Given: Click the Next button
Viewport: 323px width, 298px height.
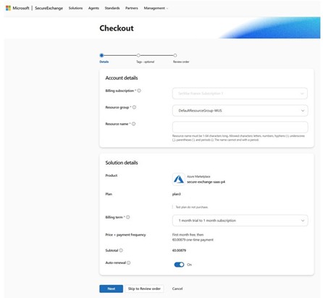Looking at the screenshot, I should tap(112, 289).
